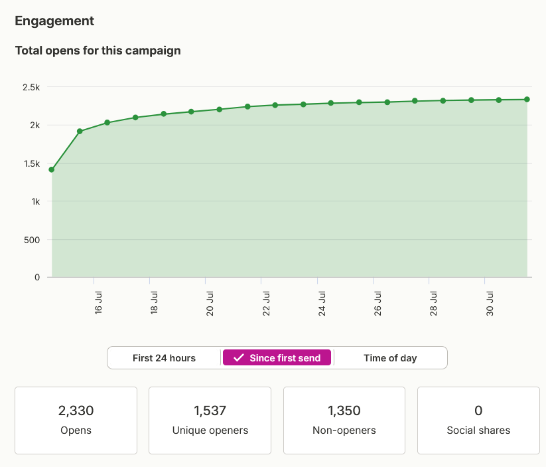Open the 2,330 Opens stat card
This screenshot has width=546, height=467.
coord(76,420)
